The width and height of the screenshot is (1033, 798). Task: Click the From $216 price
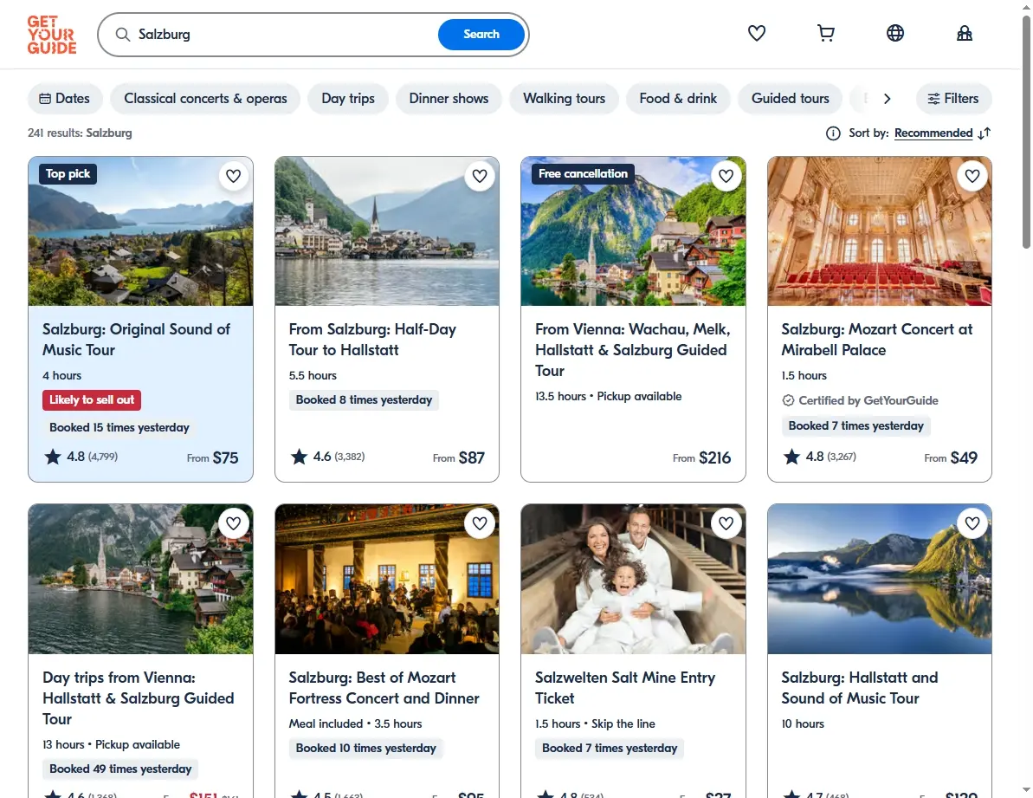[x=701, y=458]
